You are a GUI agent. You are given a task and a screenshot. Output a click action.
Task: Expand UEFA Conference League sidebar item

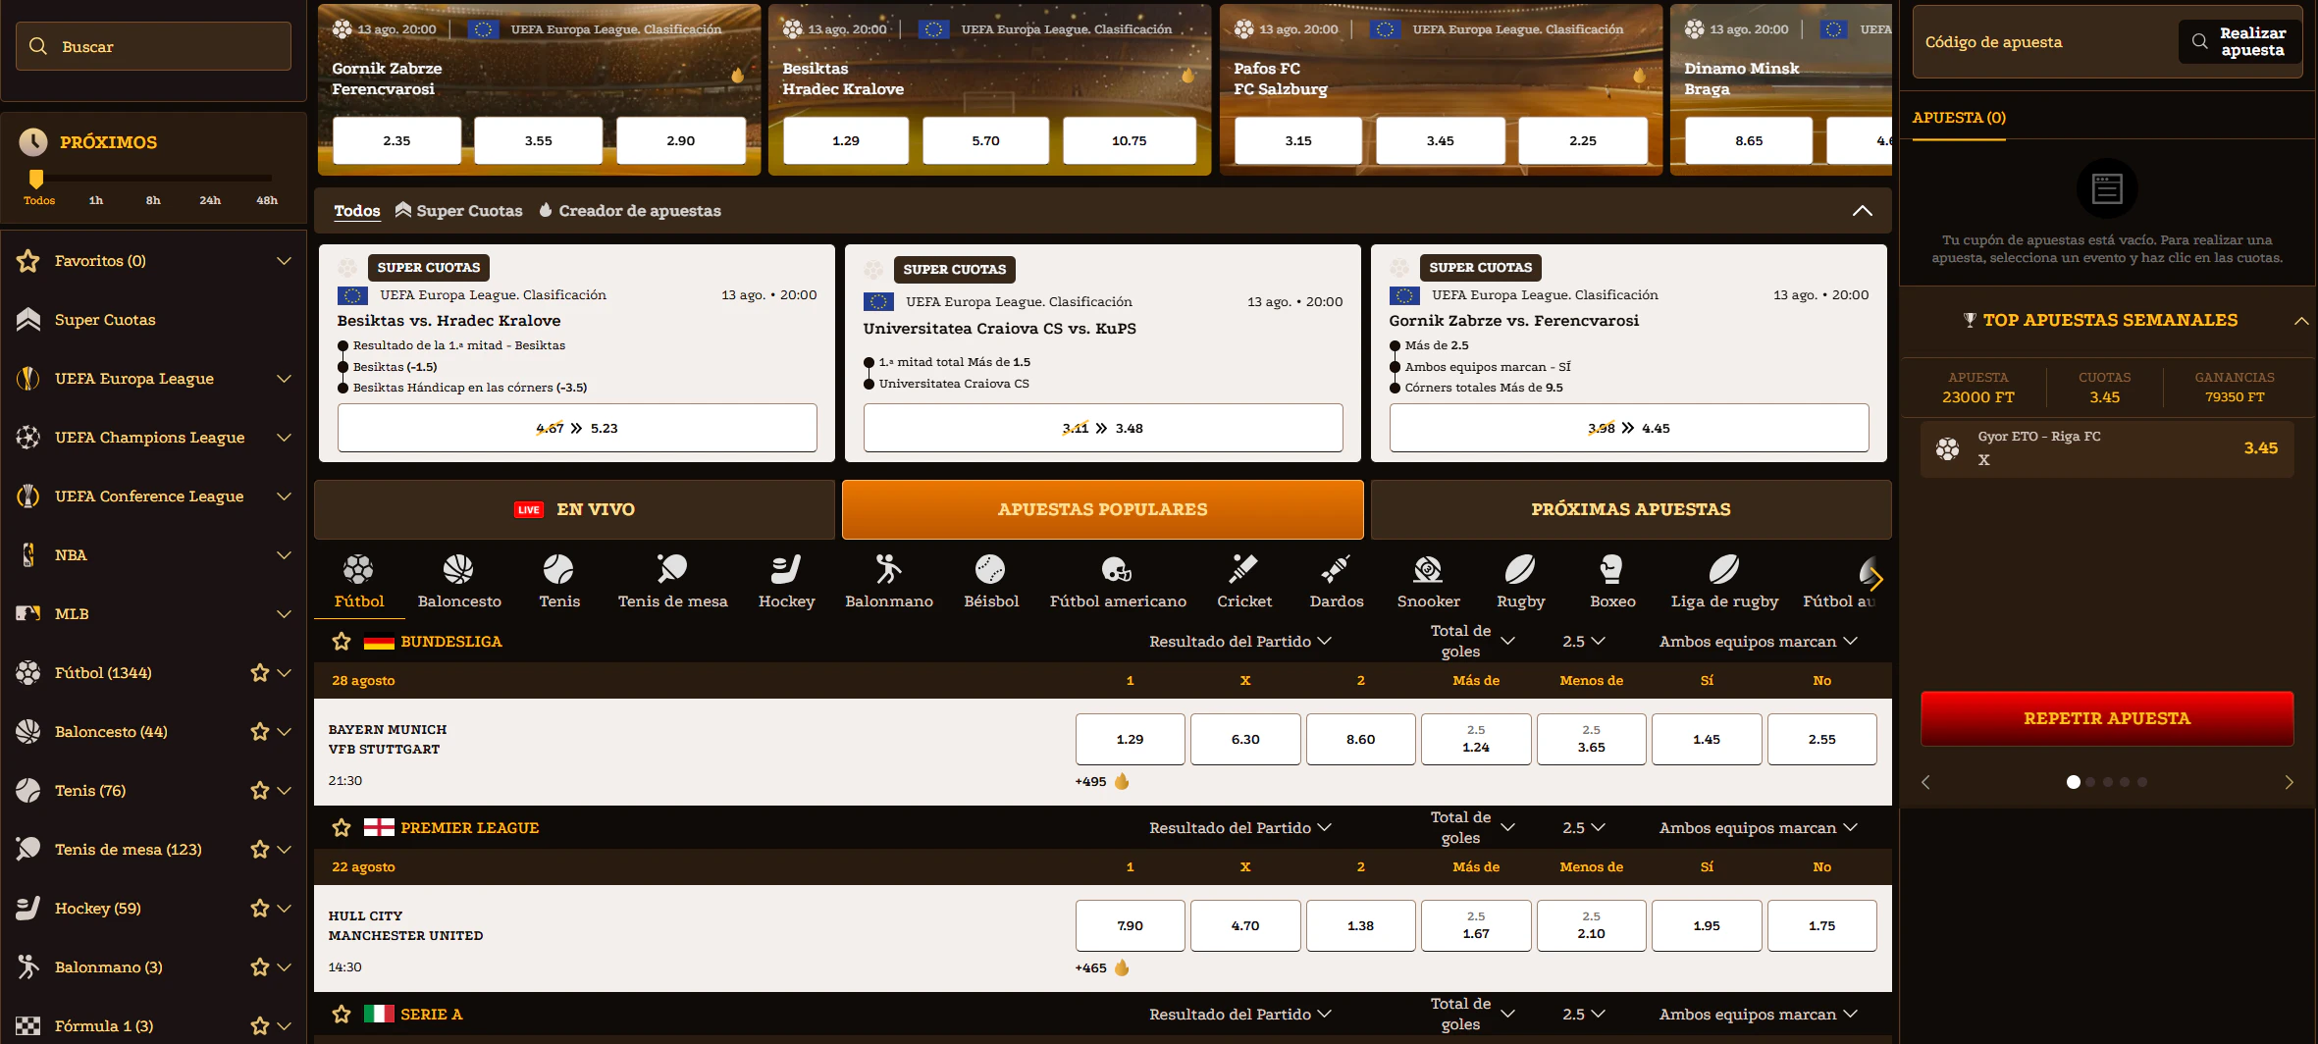pos(285,496)
